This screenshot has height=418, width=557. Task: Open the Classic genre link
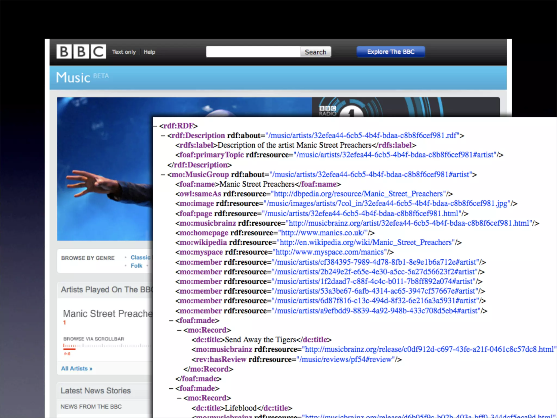click(140, 257)
